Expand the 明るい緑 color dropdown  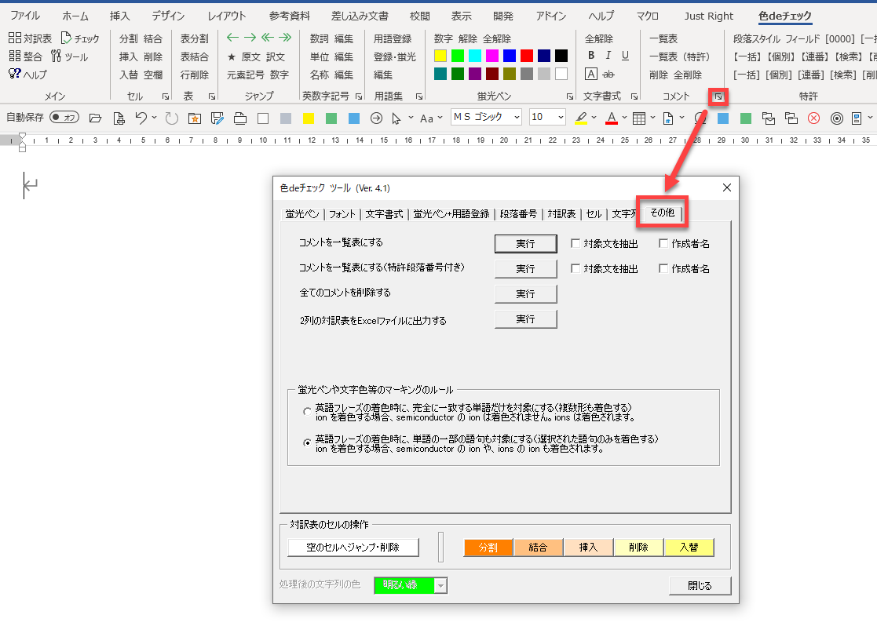440,585
